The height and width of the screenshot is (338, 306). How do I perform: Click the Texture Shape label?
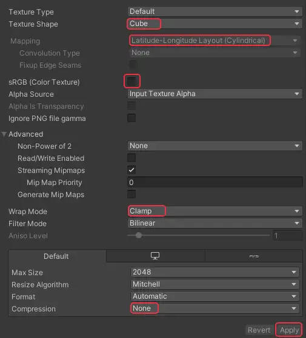(33, 24)
